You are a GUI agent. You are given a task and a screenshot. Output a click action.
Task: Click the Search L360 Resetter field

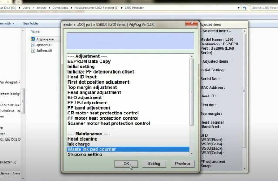pos(264,8)
